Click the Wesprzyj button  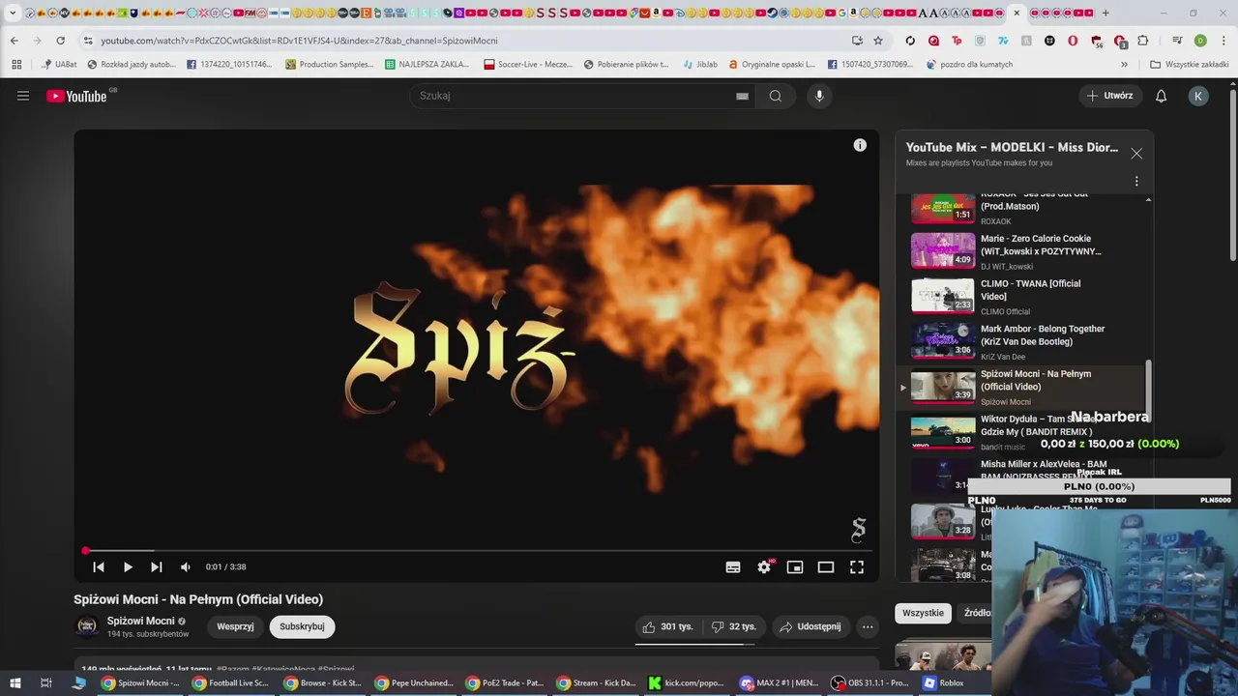[235, 626]
